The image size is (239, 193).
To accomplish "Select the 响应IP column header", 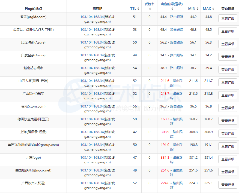I will [x=97, y=9].
